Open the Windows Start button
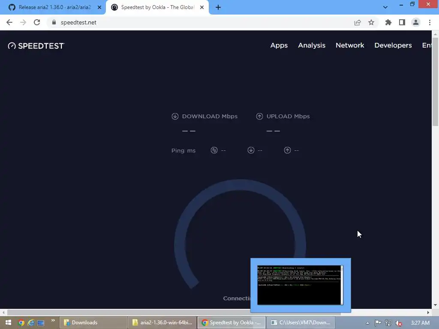This screenshot has height=329, width=439. tap(8, 323)
